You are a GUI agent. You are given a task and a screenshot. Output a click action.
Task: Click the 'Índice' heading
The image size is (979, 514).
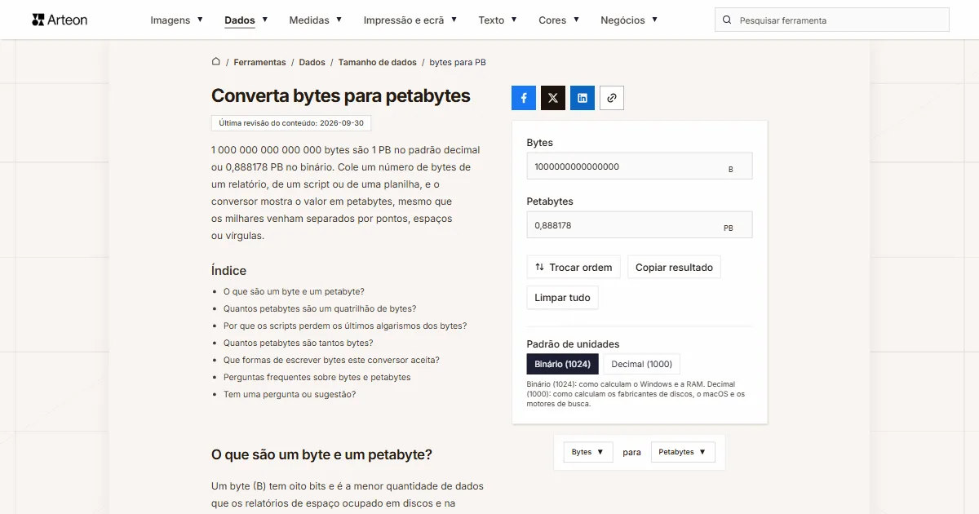[x=228, y=271]
